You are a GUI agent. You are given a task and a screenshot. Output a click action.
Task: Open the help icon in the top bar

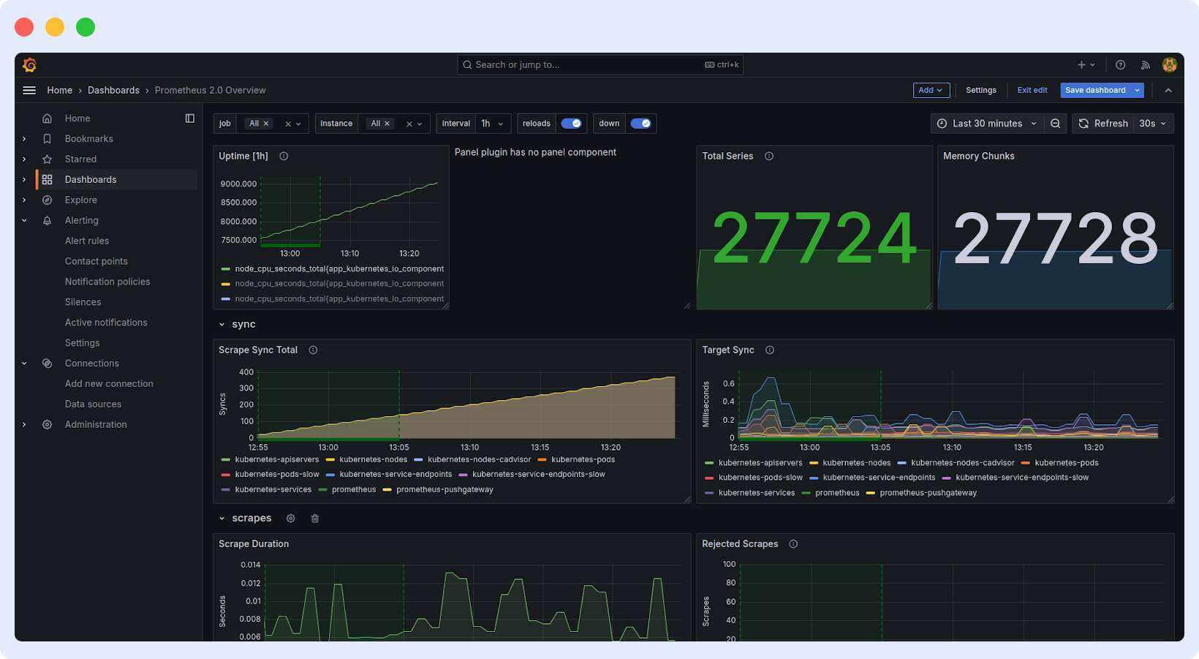click(x=1120, y=64)
